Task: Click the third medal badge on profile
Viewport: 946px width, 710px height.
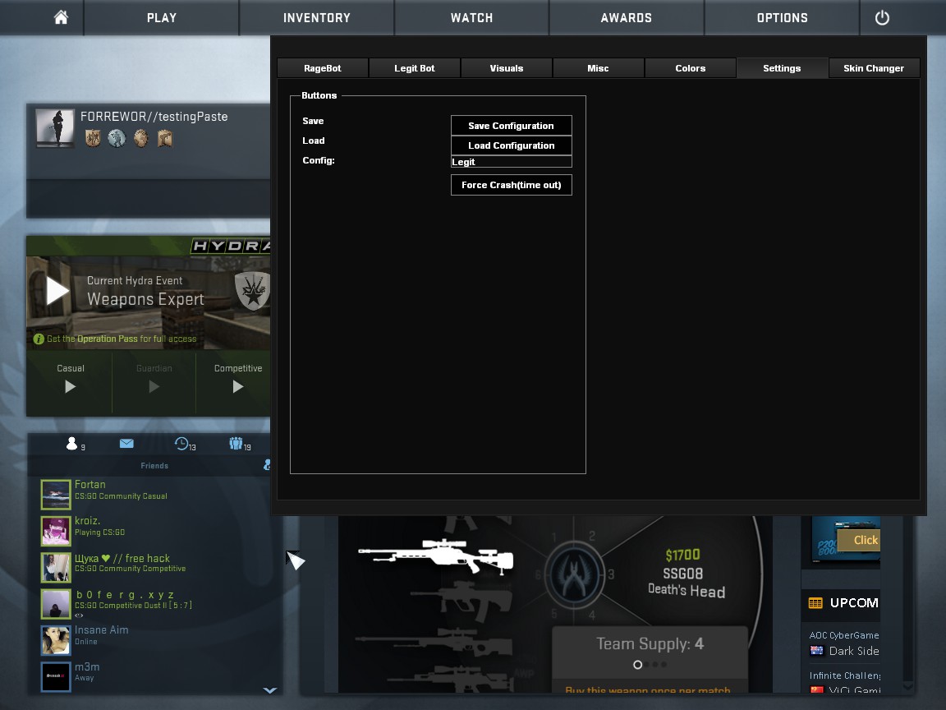Action: (140, 138)
